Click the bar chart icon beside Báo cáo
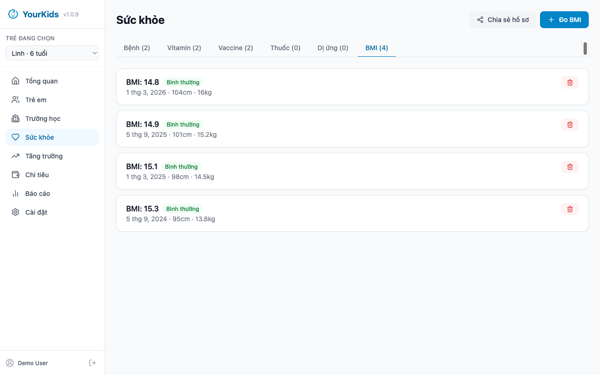Image resolution: width=600 pixels, height=375 pixels. click(x=15, y=194)
